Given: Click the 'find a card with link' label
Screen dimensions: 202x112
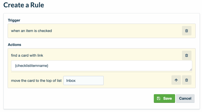Looking at the screenshot, I should pos(27,55).
